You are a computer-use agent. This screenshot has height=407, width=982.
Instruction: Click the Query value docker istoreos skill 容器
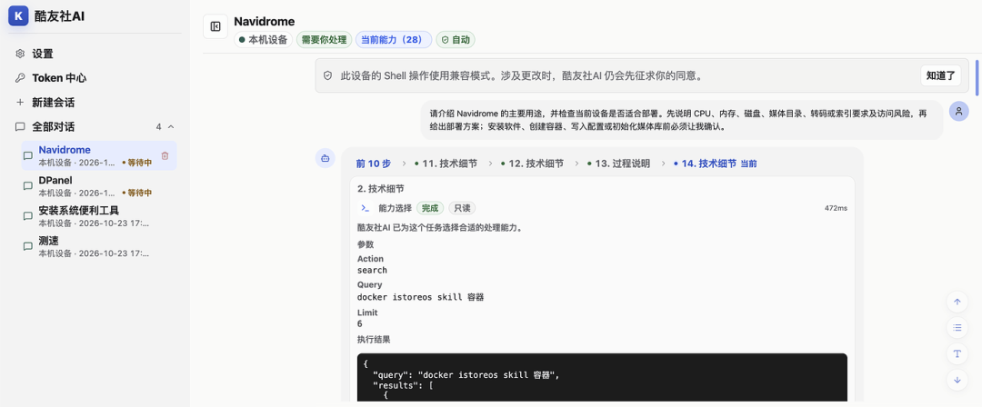point(420,297)
